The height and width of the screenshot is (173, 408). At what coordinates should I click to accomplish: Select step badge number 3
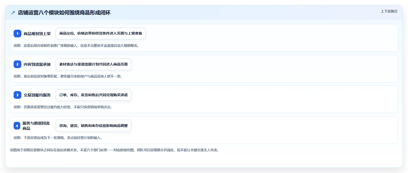click(17, 95)
